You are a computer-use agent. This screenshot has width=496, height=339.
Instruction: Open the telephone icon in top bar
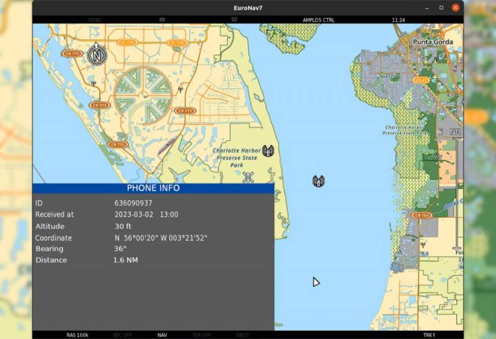coord(234,20)
